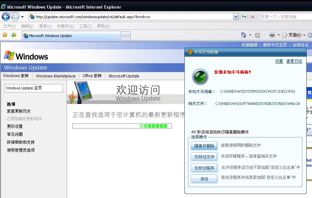Screen dimensions: 312x198
Task: Click the browser Forward arrow button
Action: click(15, 17)
